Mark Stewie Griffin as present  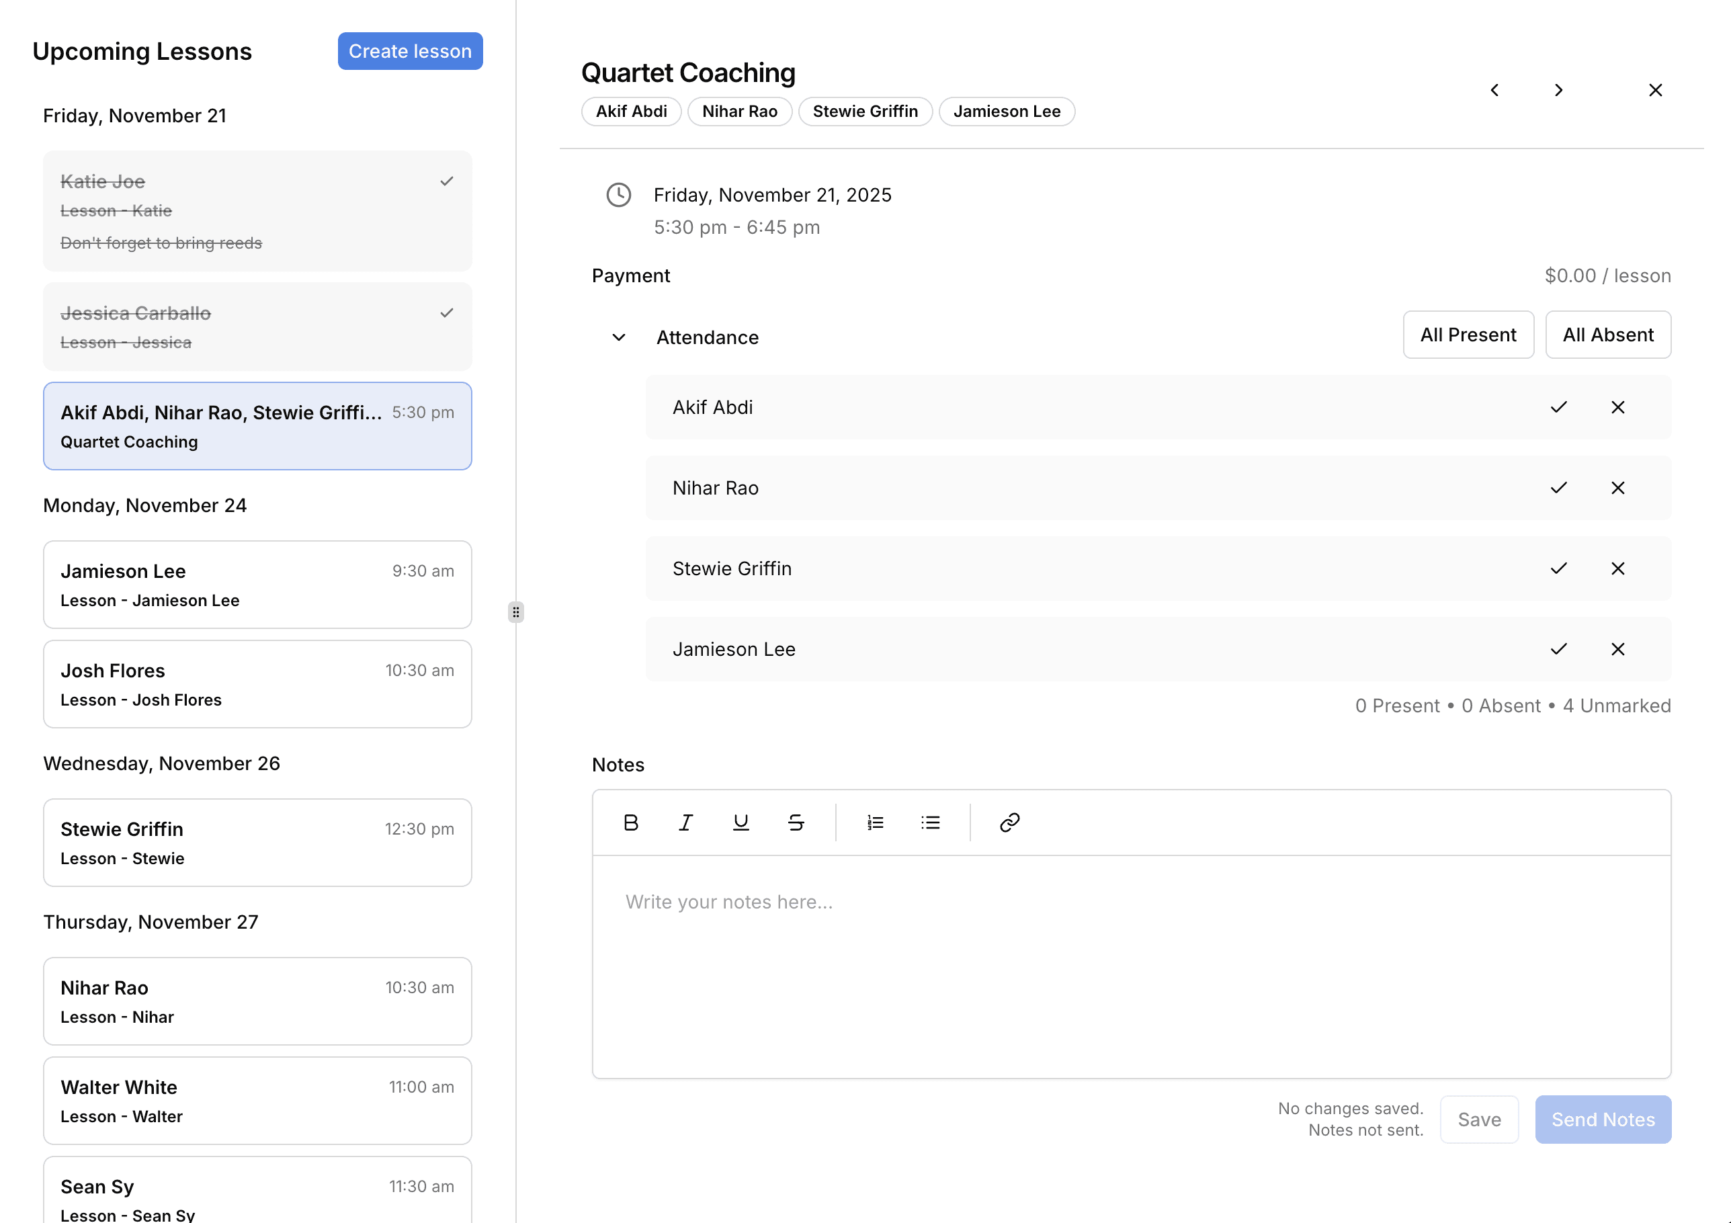click(1558, 568)
